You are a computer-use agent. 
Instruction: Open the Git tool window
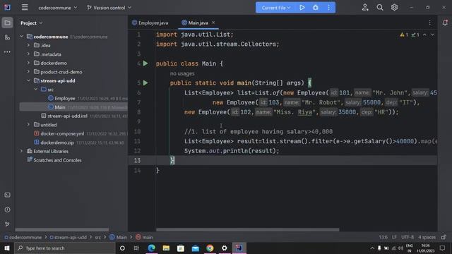7,224
